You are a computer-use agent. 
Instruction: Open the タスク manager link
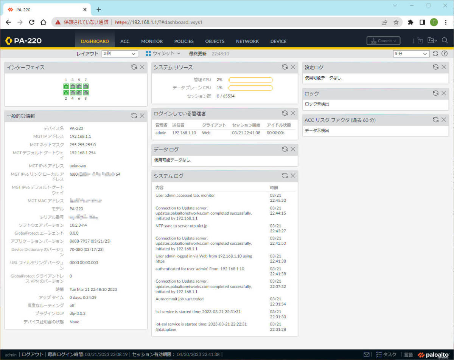(x=386, y=354)
